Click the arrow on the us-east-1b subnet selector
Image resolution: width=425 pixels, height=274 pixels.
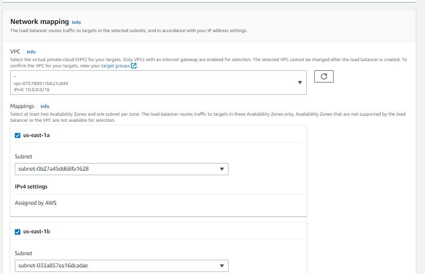(221, 265)
